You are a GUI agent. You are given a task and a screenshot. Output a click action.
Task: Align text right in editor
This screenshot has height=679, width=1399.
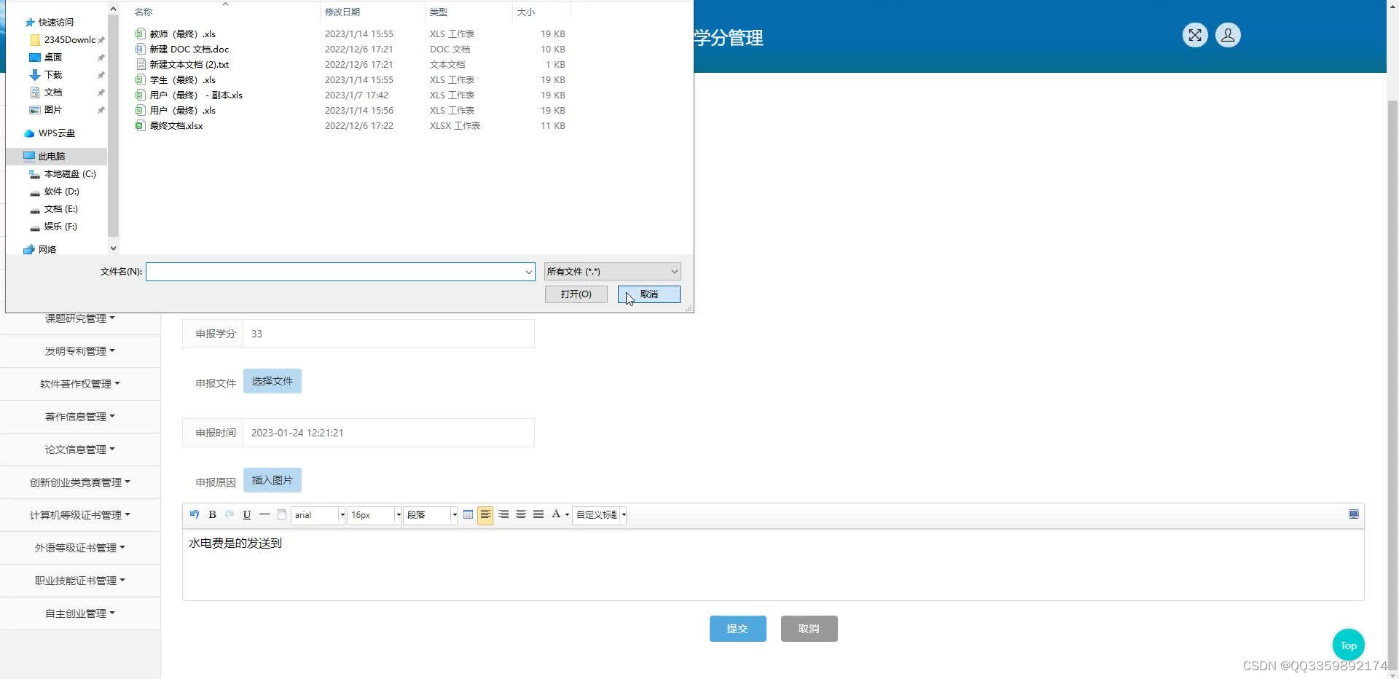(503, 514)
